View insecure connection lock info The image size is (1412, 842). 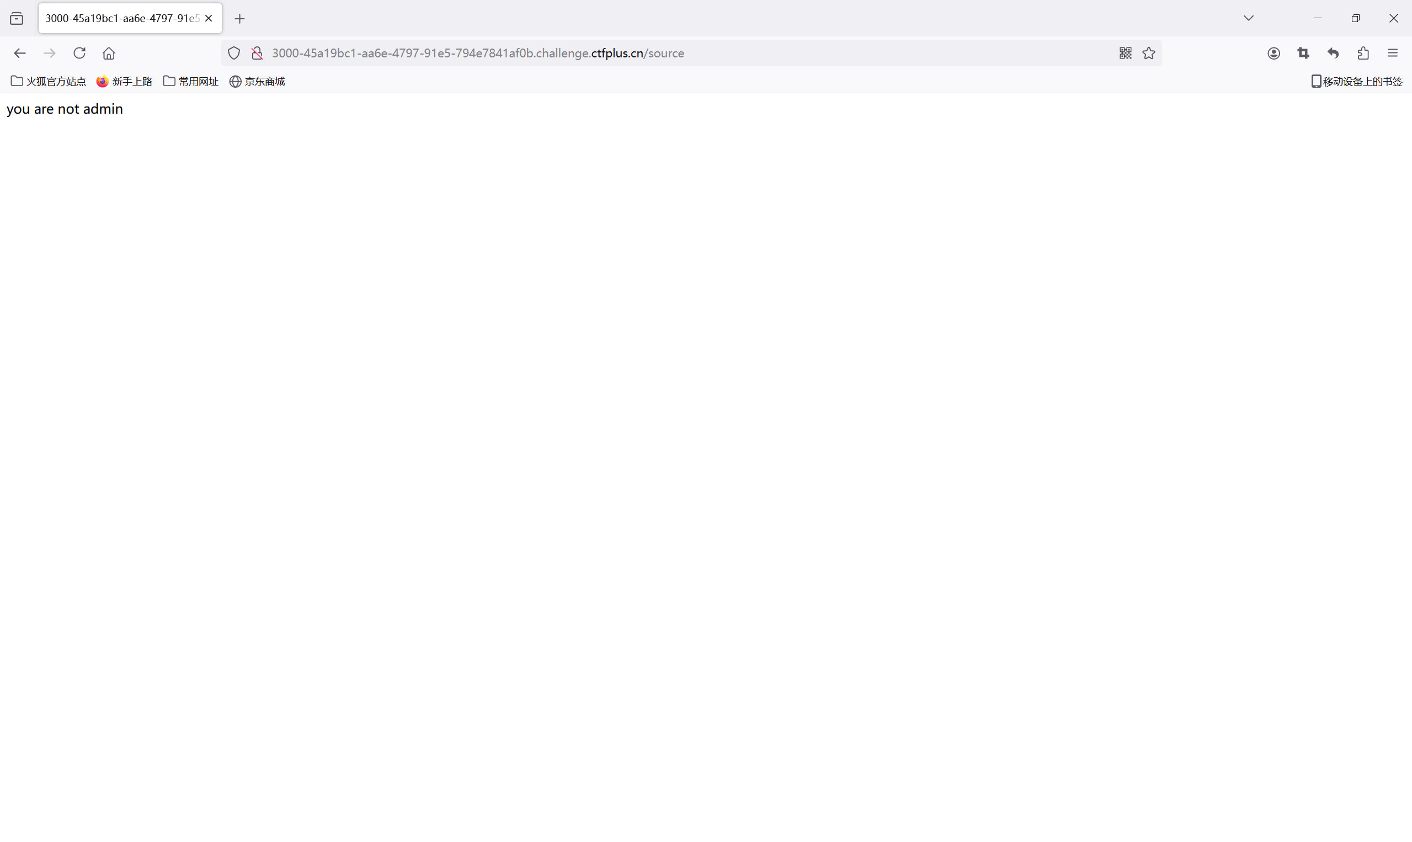257,54
